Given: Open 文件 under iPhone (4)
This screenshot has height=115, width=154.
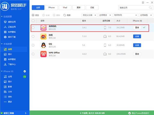Looking at the screenshot, I should click(10, 92).
